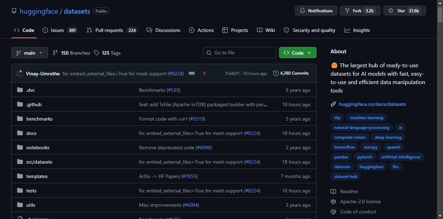Click the heart icon by Code of conduct

[x=333, y=212]
